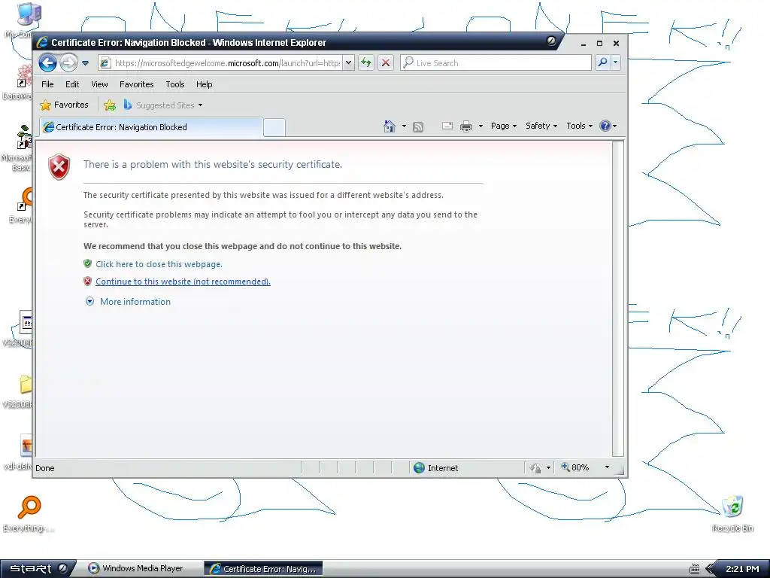Screen dimensions: 770x578
Task: Click the vertical scrollbar of the page
Action: 618,299
